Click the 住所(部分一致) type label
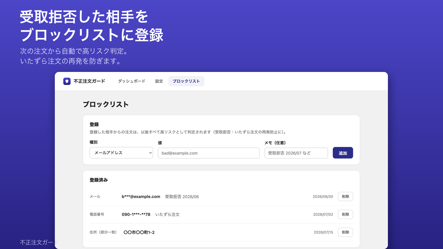Image resolution: width=443 pixels, height=249 pixels. point(103,232)
